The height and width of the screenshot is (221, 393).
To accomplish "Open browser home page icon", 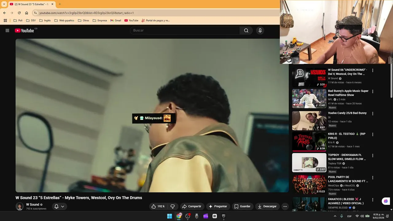I will click(x=27, y=13).
